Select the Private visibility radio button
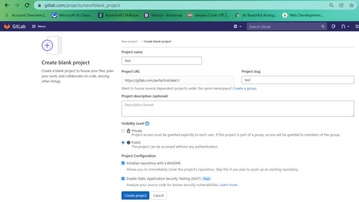The height and width of the screenshot is (202, 359). pos(123,131)
